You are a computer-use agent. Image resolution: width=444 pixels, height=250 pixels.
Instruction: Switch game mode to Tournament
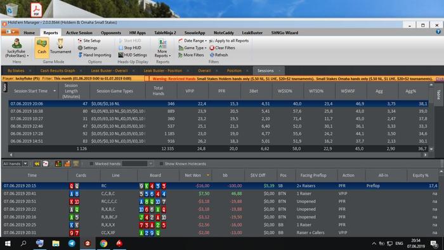60,47
